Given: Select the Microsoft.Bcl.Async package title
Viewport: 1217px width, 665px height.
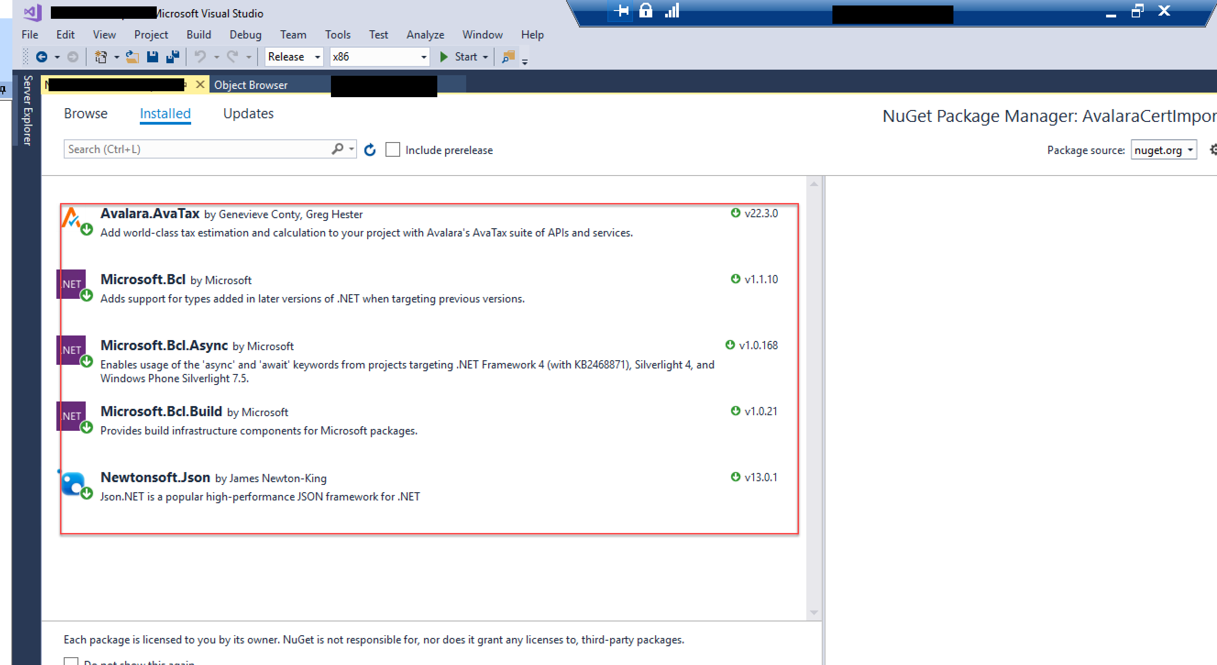Looking at the screenshot, I should tap(164, 346).
